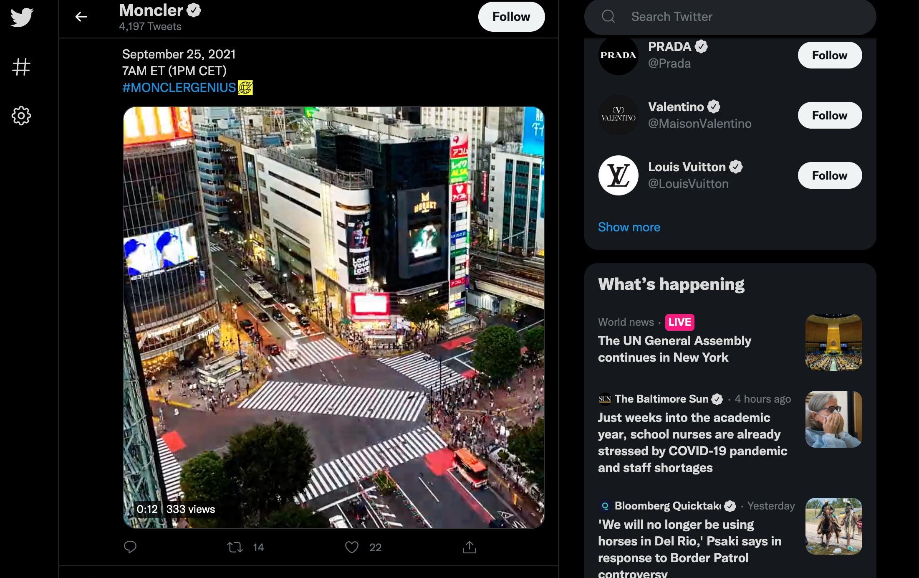Click Moncler verified badge
919x578 pixels.
194,10
